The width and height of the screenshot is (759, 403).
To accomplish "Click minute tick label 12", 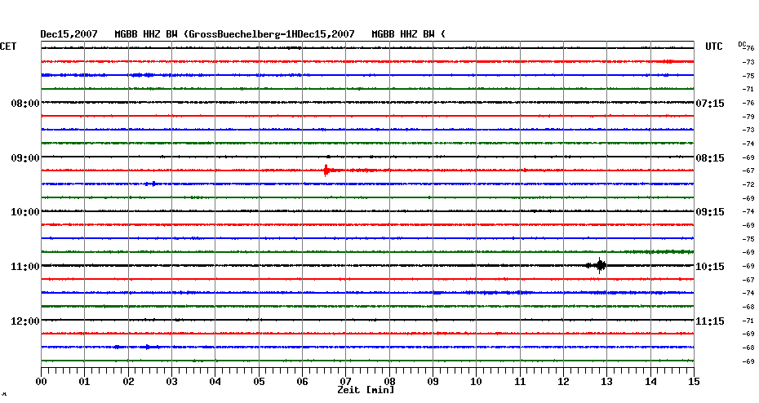I will point(563,381).
